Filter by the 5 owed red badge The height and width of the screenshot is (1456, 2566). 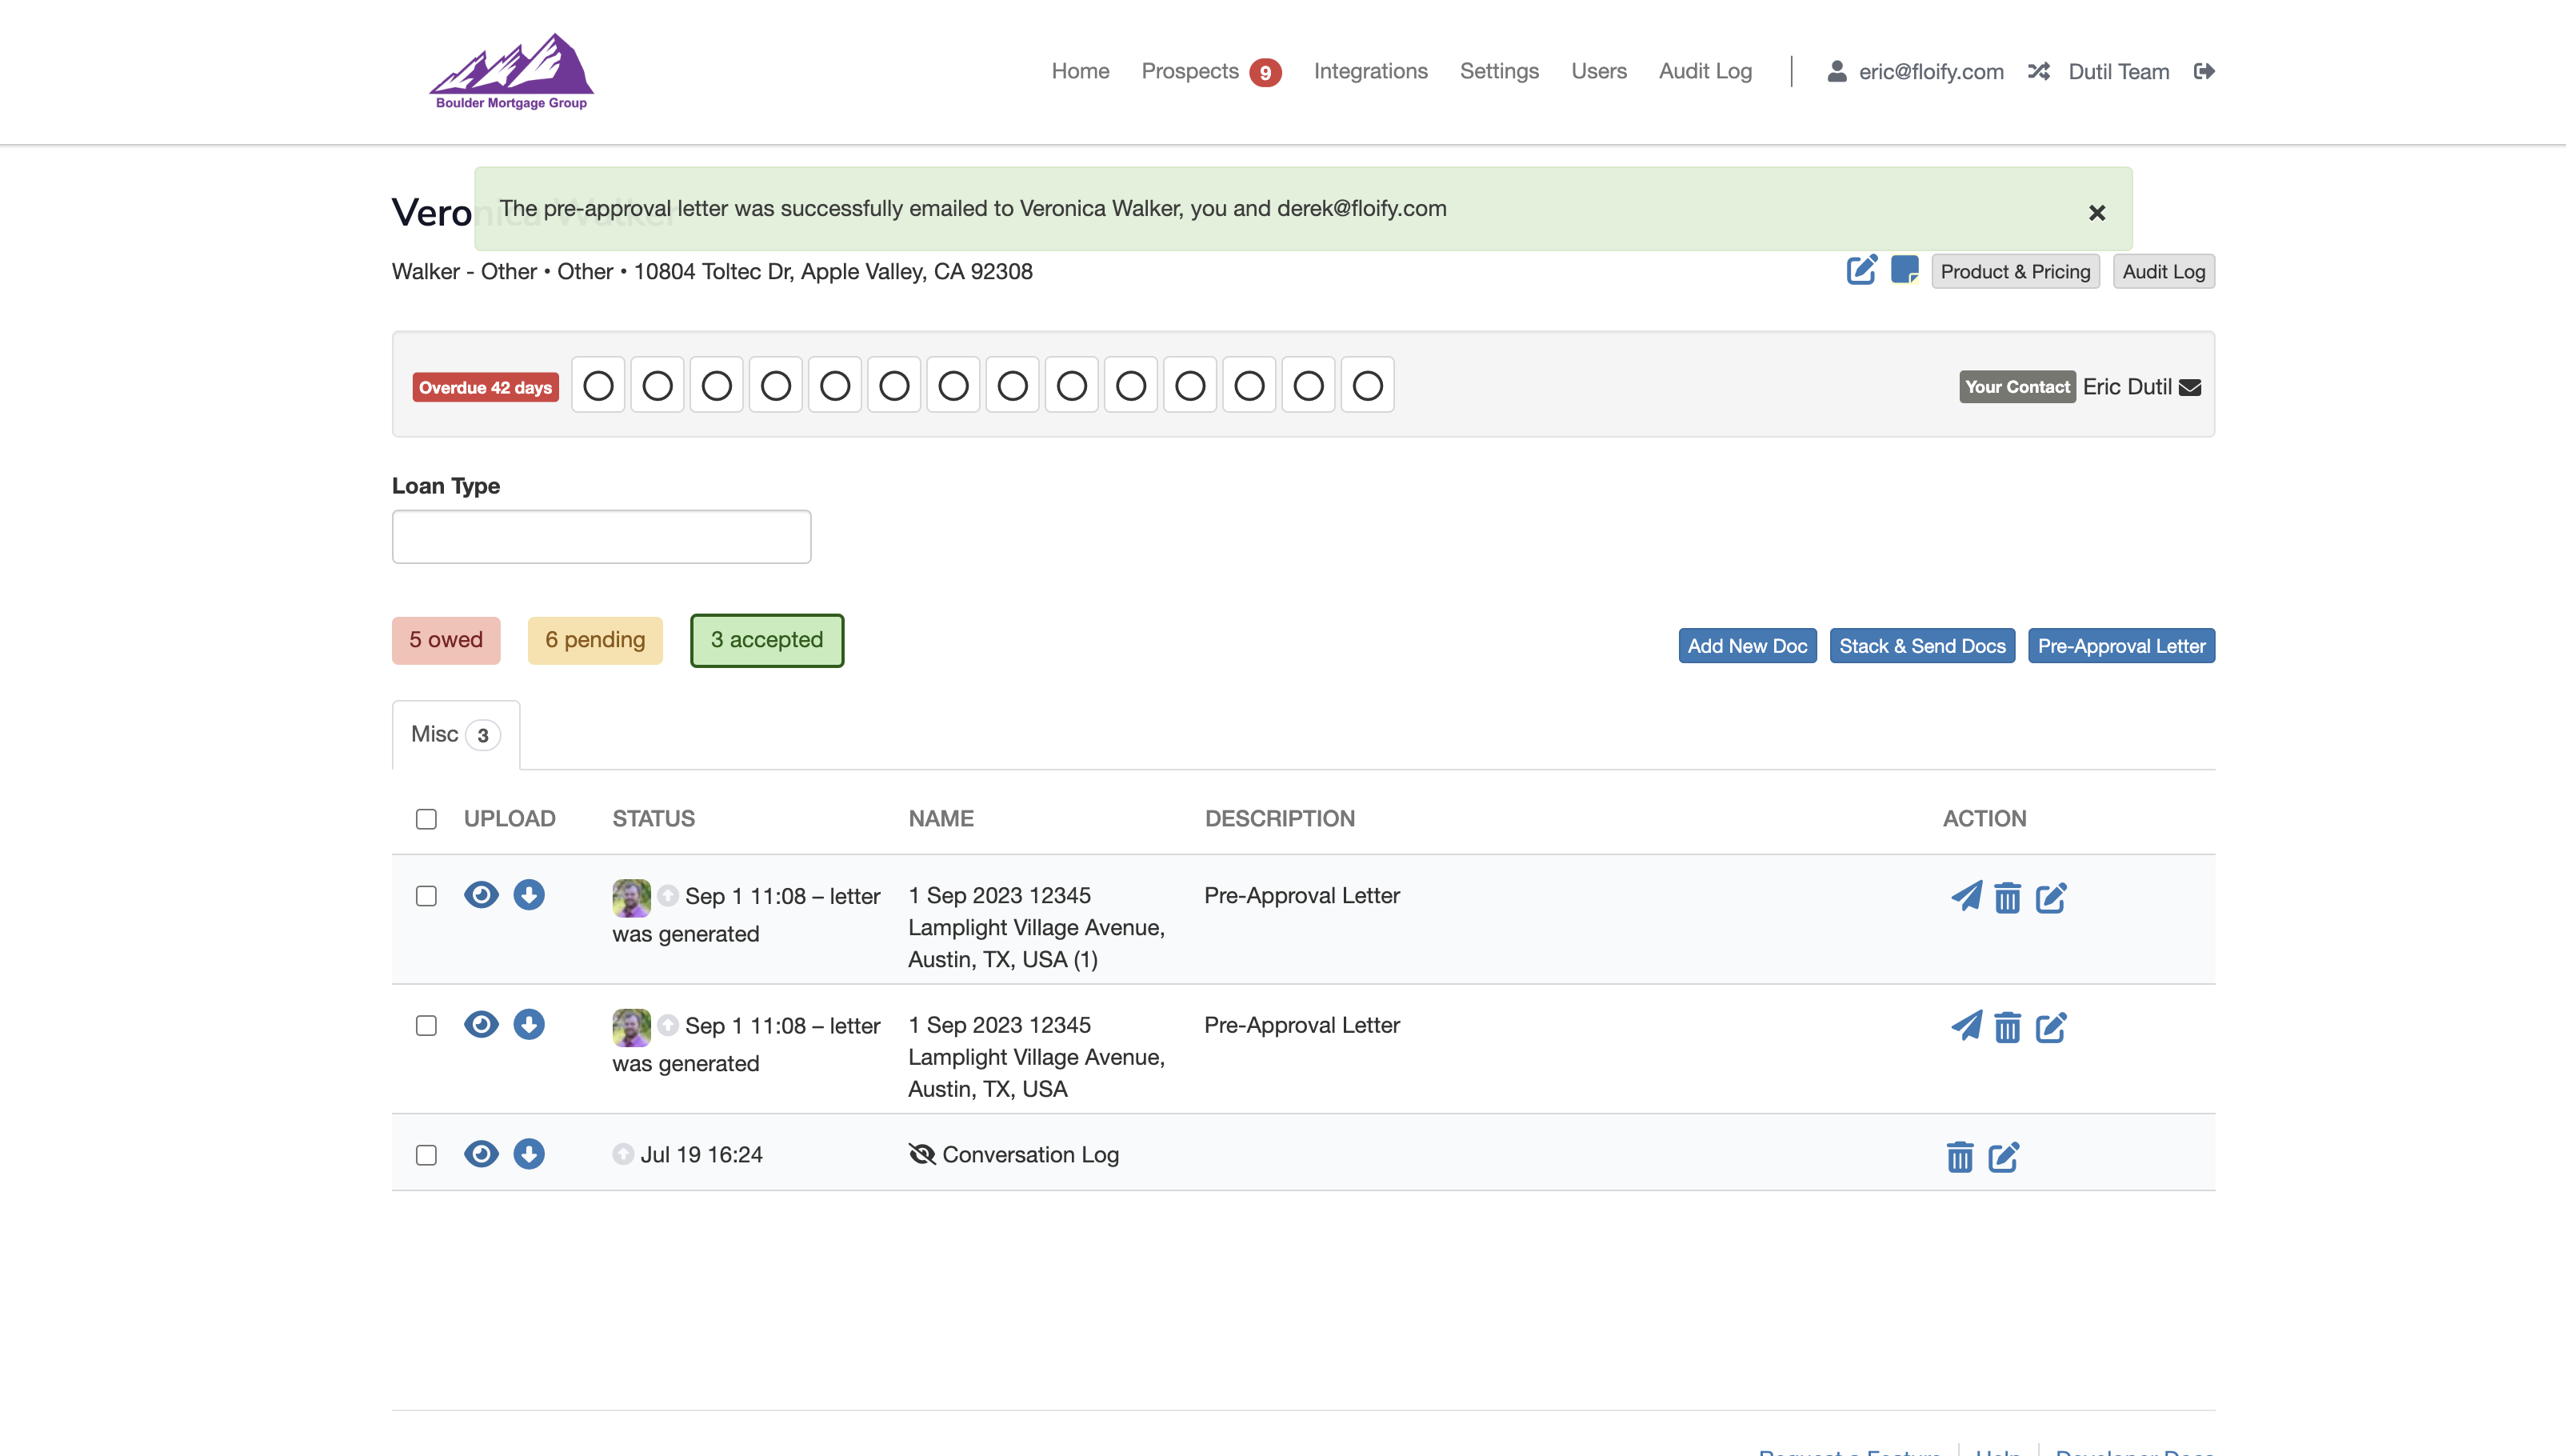446,640
